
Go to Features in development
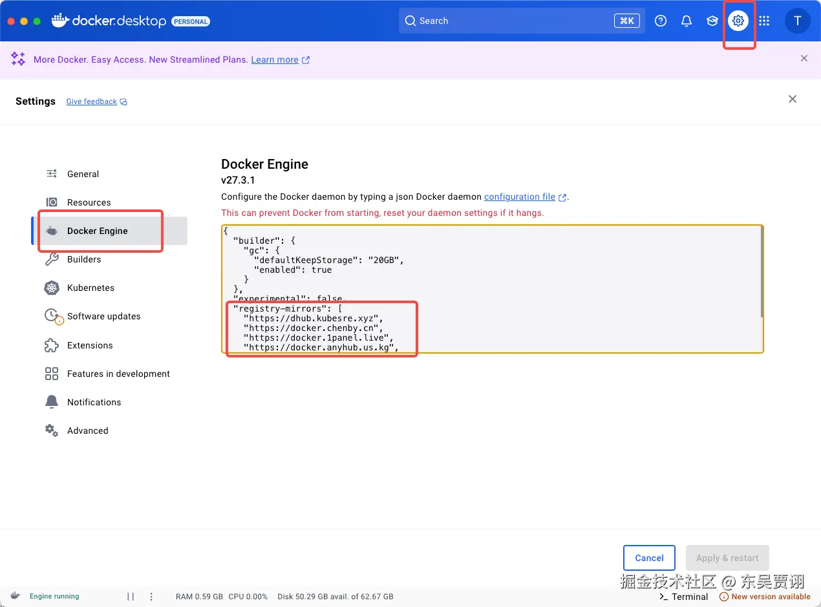pyautogui.click(x=118, y=374)
